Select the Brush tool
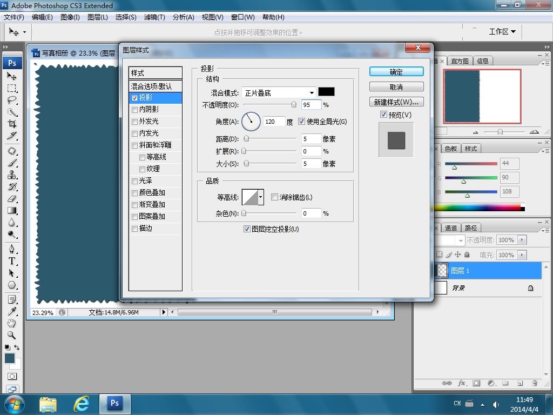This screenshot has width=553, height=415. tap(12, 163)
